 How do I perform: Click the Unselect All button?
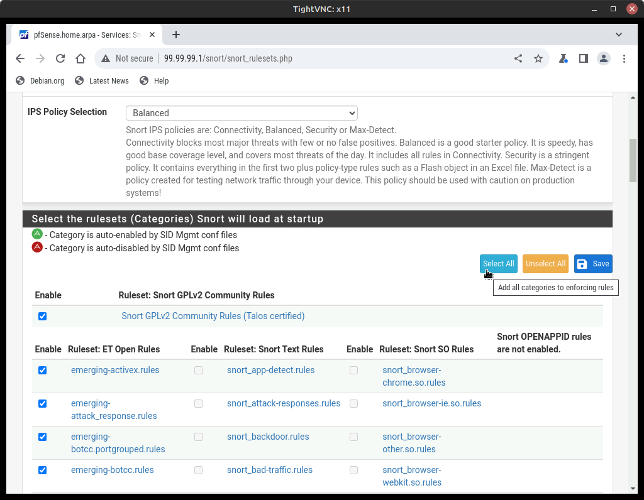pos(545,264)
